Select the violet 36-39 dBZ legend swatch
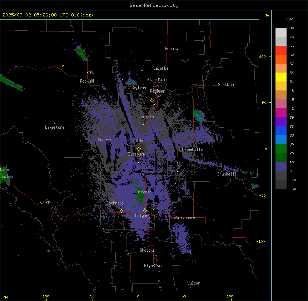The height and width of the screenshot is (301, 308). pos(281,122)
